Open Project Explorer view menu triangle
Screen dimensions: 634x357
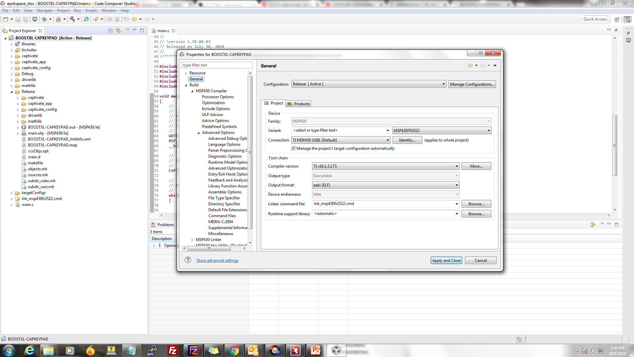pyautogui.click(x=128, y=30)
